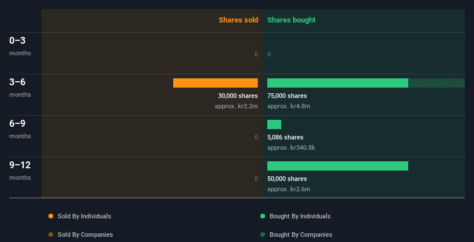
Task: Click the approx. kr4.8m value
Action: pyautogui.click(x=289, y=106)
